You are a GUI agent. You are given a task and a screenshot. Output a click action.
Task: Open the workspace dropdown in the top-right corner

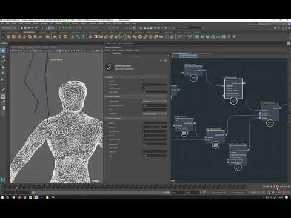(266, 24)
